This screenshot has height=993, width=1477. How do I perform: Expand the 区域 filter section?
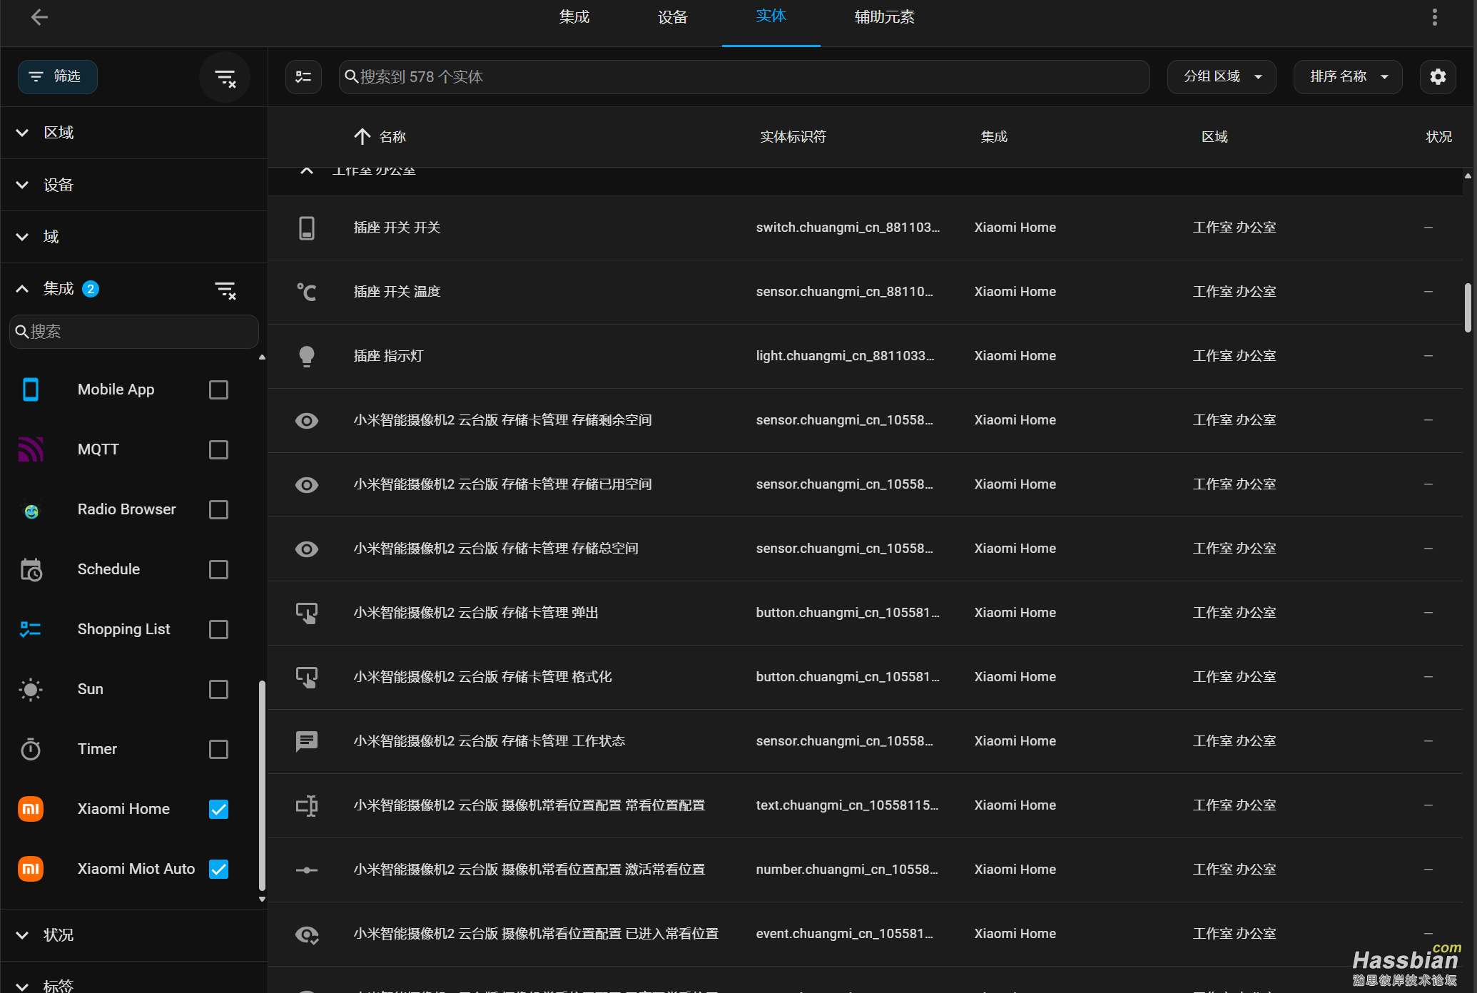tap(134, 133)
